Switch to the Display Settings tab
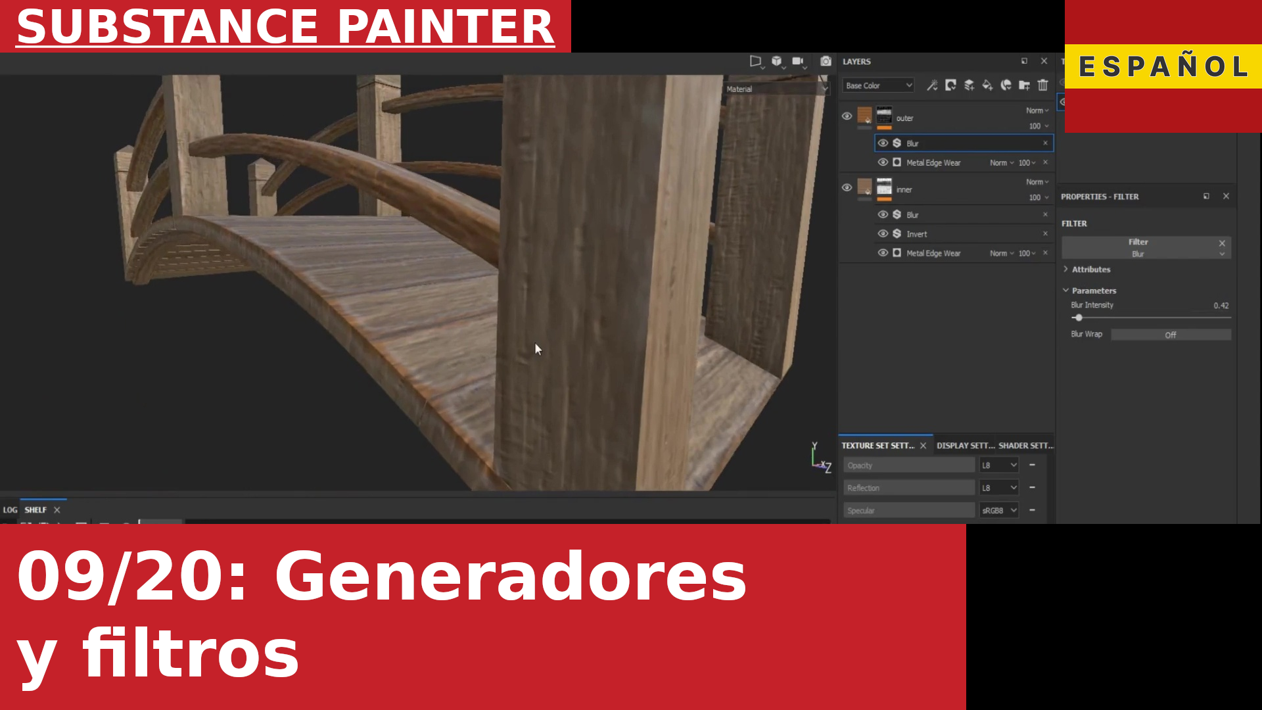Viewport: 1262px width, 710px height. pyautogui.click(x=965, y=446)
